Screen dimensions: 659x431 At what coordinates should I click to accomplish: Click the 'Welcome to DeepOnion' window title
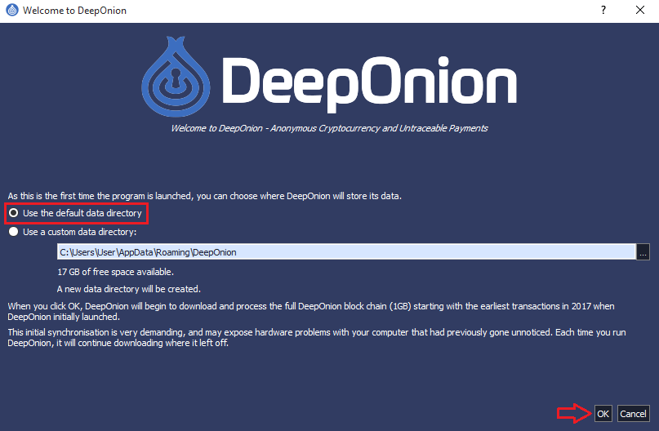pyautogui.click(x=74, y=11)
